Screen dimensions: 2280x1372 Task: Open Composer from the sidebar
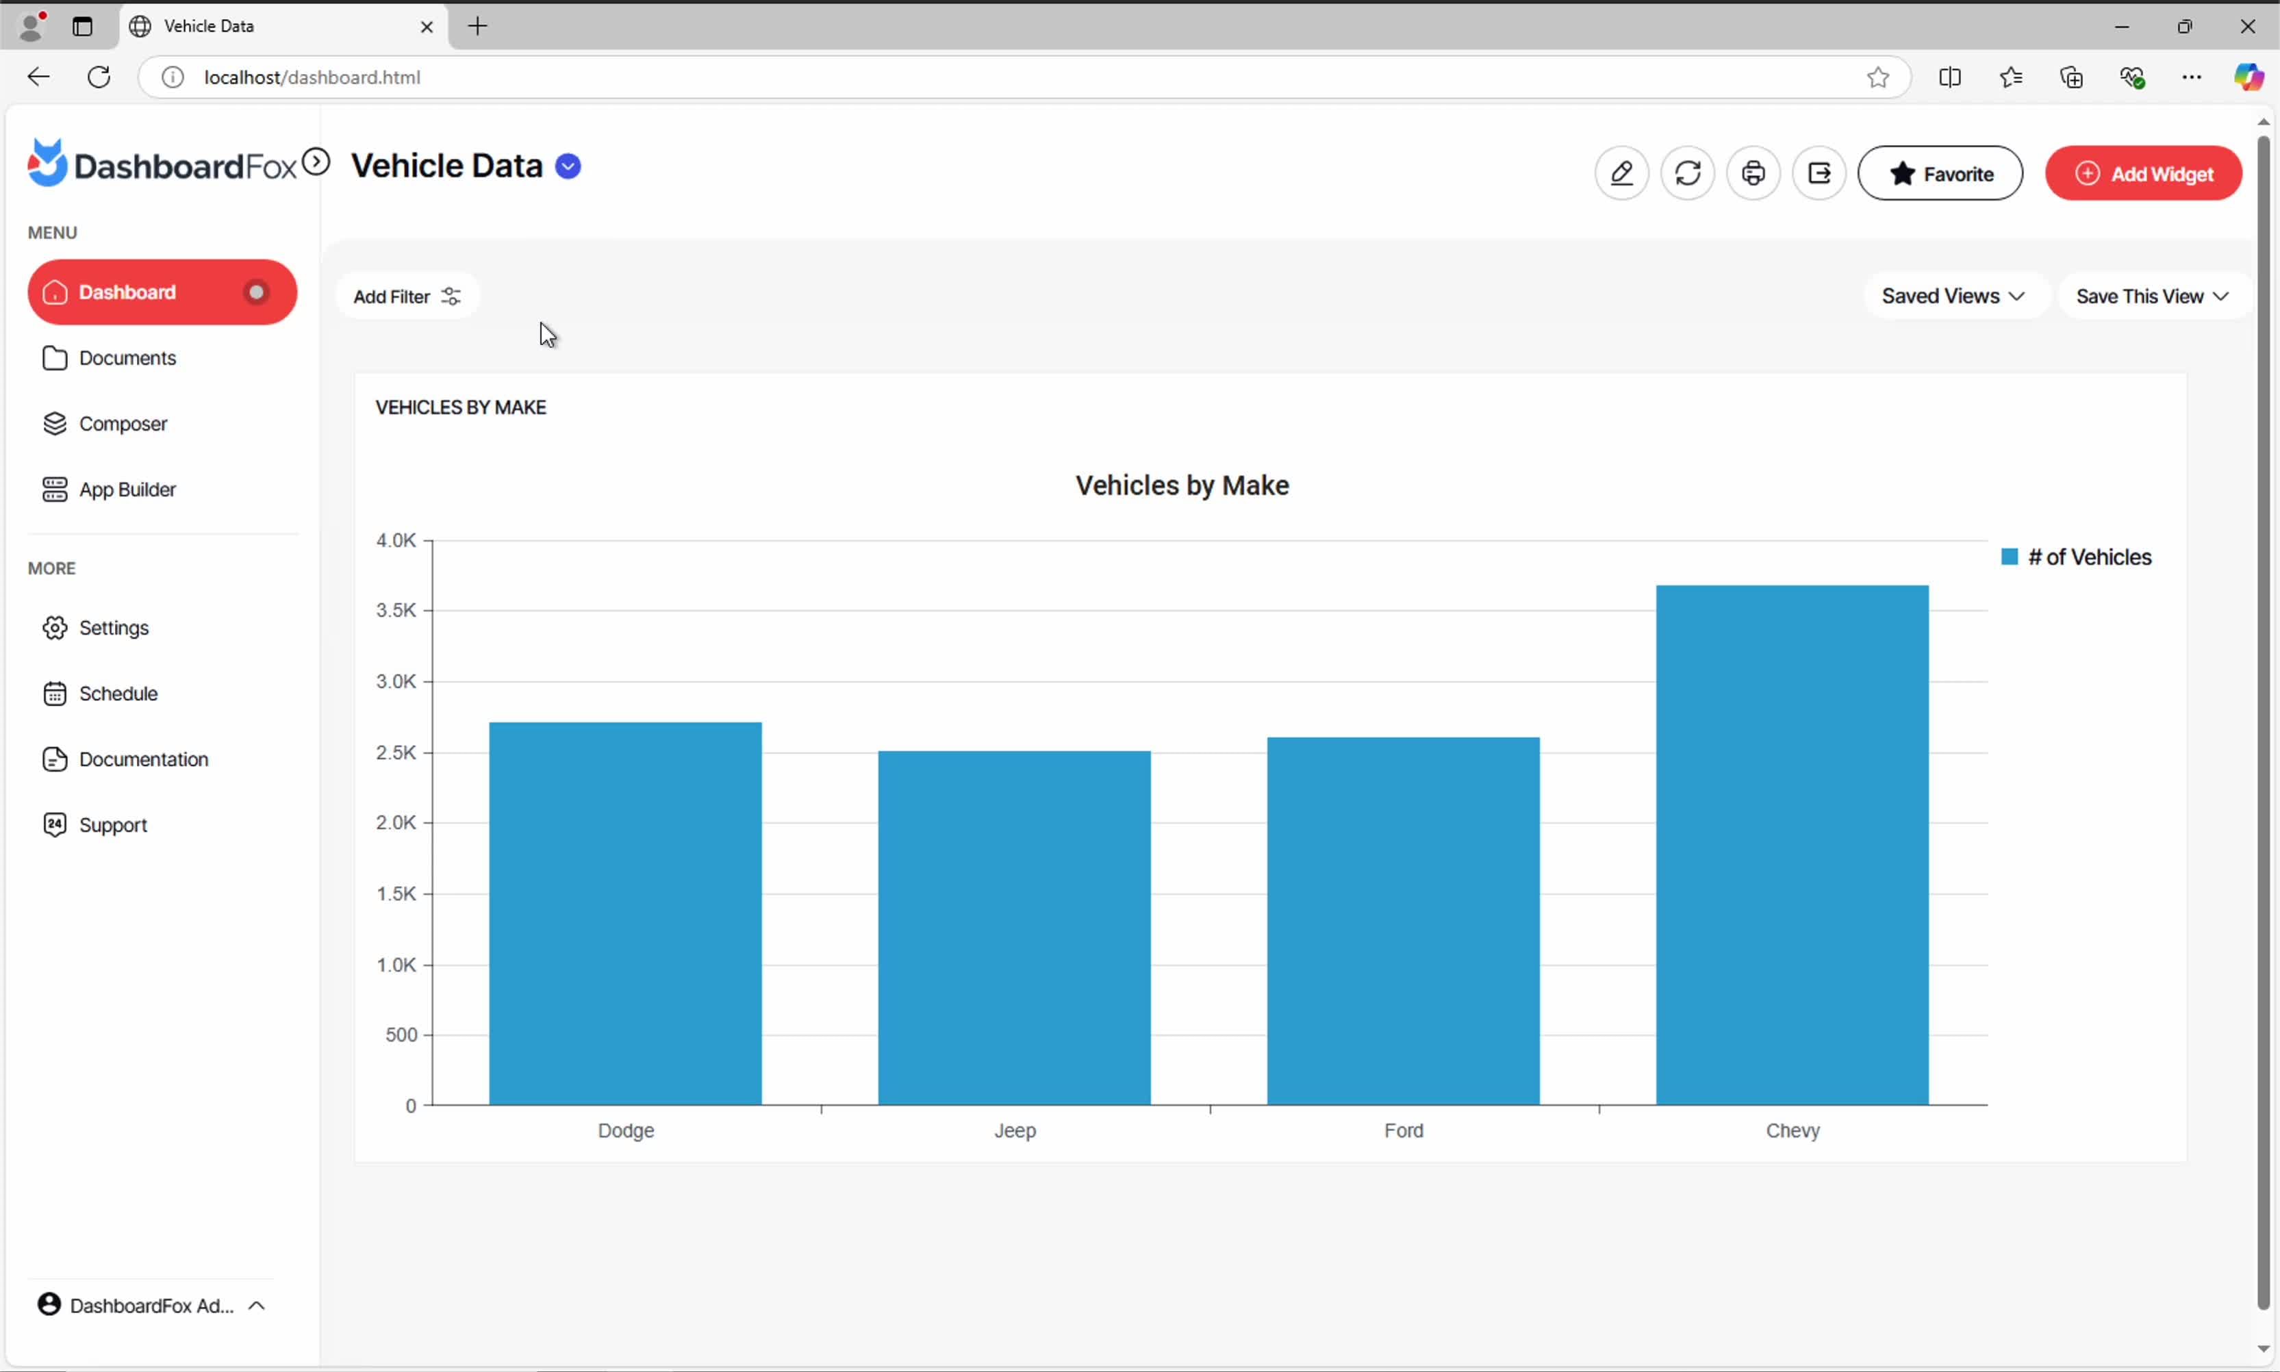click(x=123, y=423)
